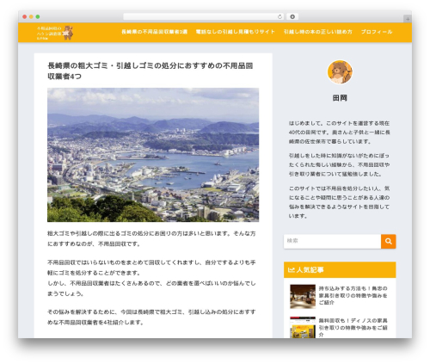Open the 長崎県の不用品回収業者 menu item

pos(154,32)
